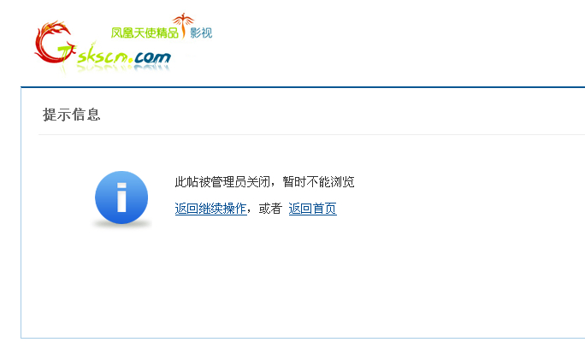Click the blue .com logo lettering

(x=151, y=57)
